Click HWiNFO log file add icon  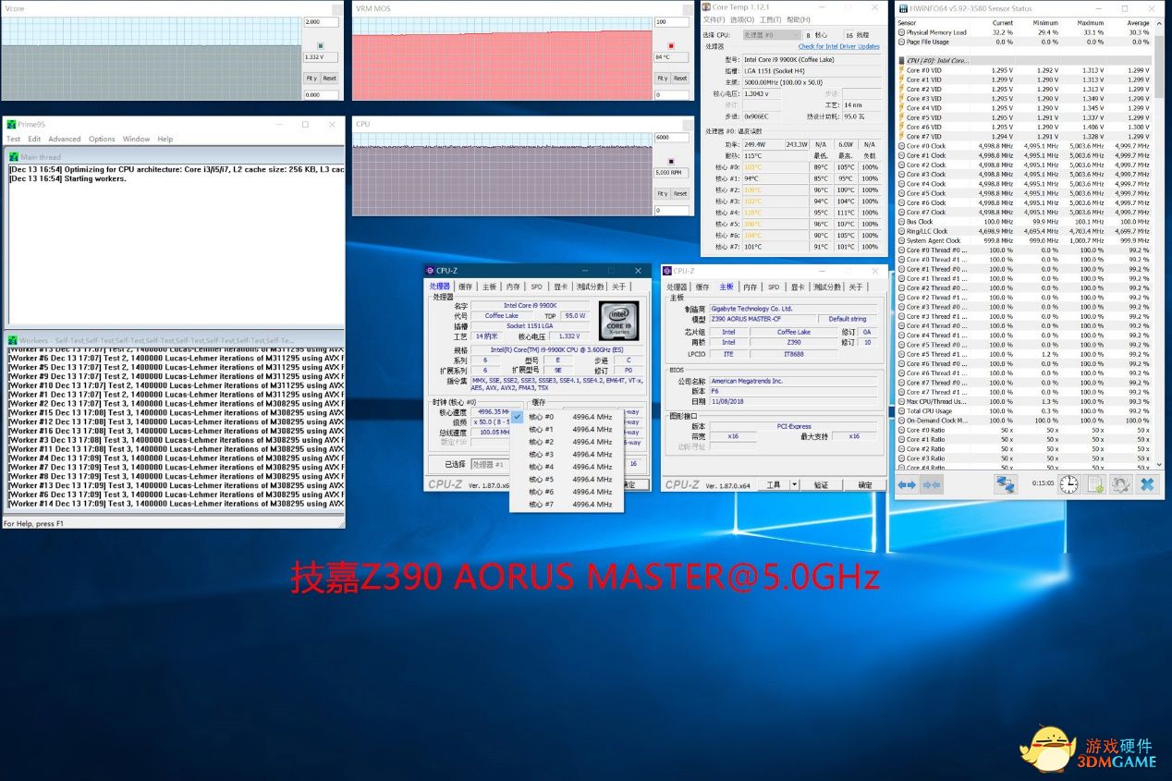tap(1094, 484)
